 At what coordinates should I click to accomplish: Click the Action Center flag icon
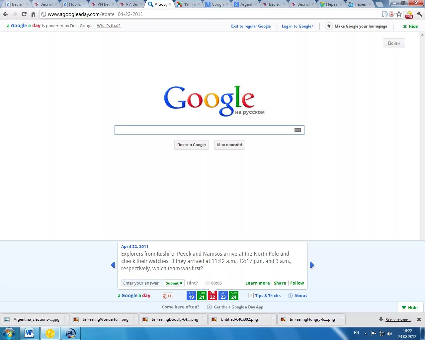click(x=374, y=334)
